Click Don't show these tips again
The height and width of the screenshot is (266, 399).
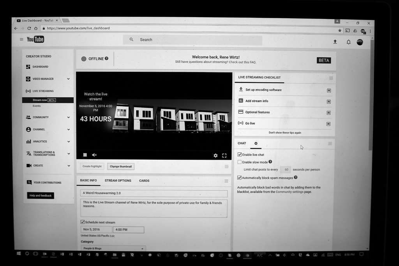click(285, 132)
